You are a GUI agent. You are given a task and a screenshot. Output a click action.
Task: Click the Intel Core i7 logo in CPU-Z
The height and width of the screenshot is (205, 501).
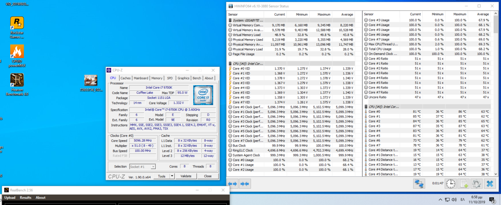pos(203,95)
